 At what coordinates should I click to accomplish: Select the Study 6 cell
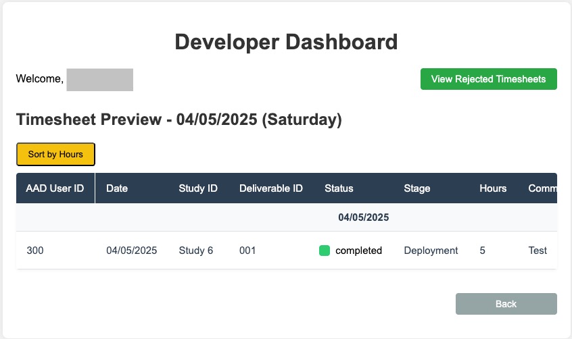(196, 251)
